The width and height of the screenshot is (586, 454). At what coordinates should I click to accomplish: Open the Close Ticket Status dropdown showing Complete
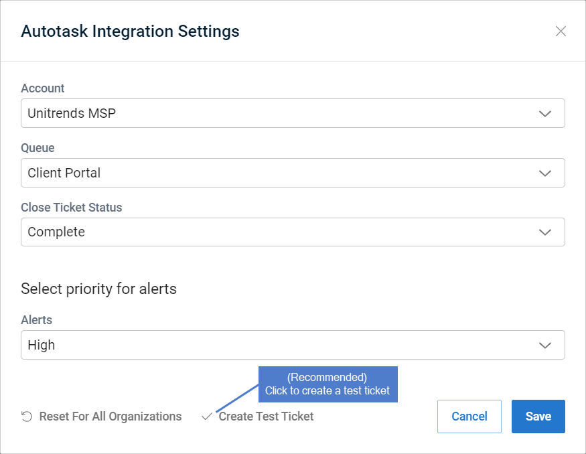[x=293, y=232]
